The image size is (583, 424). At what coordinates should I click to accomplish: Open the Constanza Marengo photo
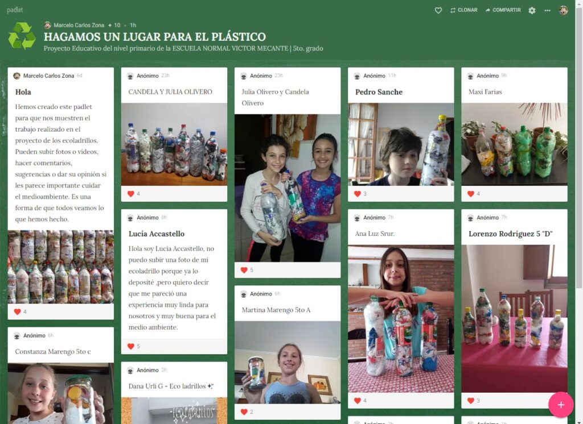pos(60,393)
